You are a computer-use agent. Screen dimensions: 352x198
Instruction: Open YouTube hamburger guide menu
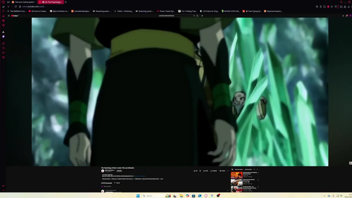9,16
